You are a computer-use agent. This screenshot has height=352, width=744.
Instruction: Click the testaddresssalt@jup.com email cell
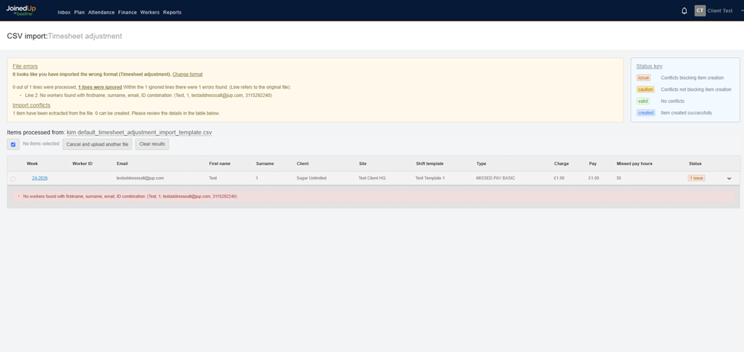(140, 178)
